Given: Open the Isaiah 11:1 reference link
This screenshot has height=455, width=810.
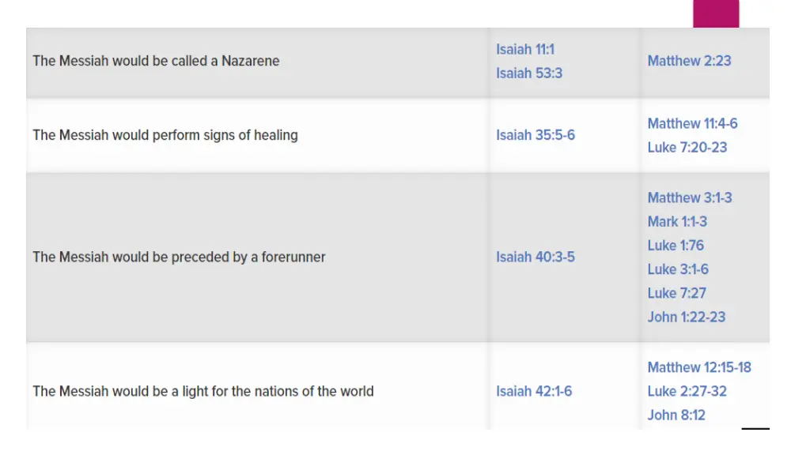Looking at the screenshot, I should tap(525, 50).
